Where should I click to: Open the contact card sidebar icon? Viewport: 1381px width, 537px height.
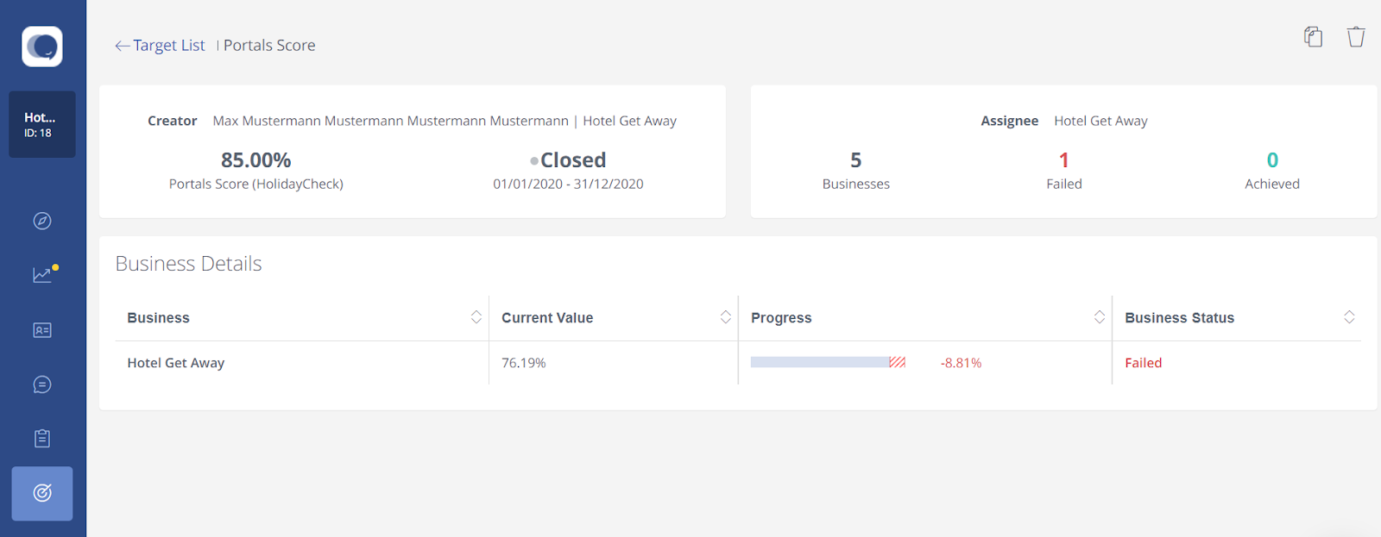pyautogui.click(x=42, y=330)
